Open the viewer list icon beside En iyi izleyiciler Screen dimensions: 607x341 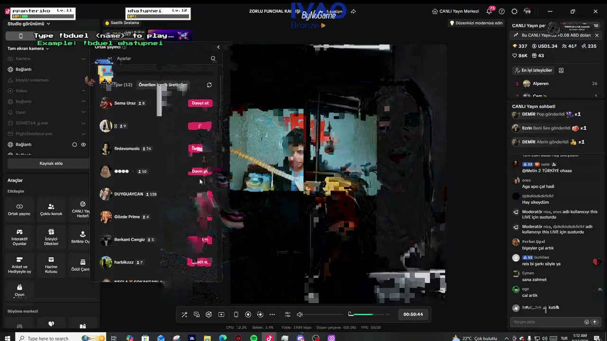click(x=561, y=71)
